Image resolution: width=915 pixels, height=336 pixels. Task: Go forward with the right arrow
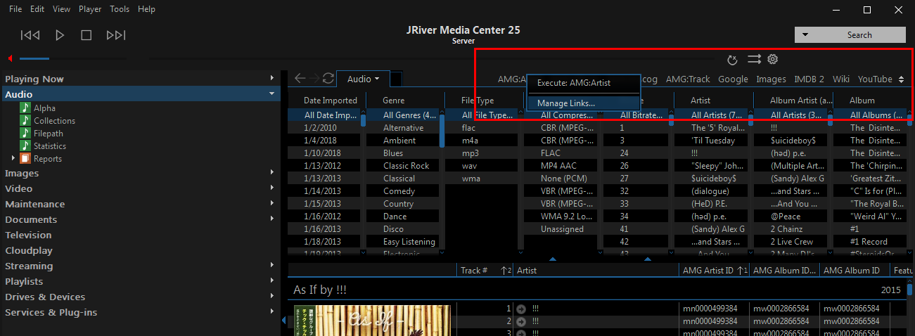pos(314,79)
